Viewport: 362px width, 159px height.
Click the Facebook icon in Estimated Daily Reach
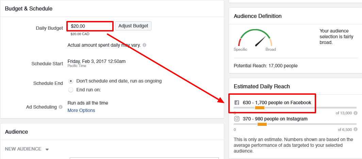coord(237,103)
